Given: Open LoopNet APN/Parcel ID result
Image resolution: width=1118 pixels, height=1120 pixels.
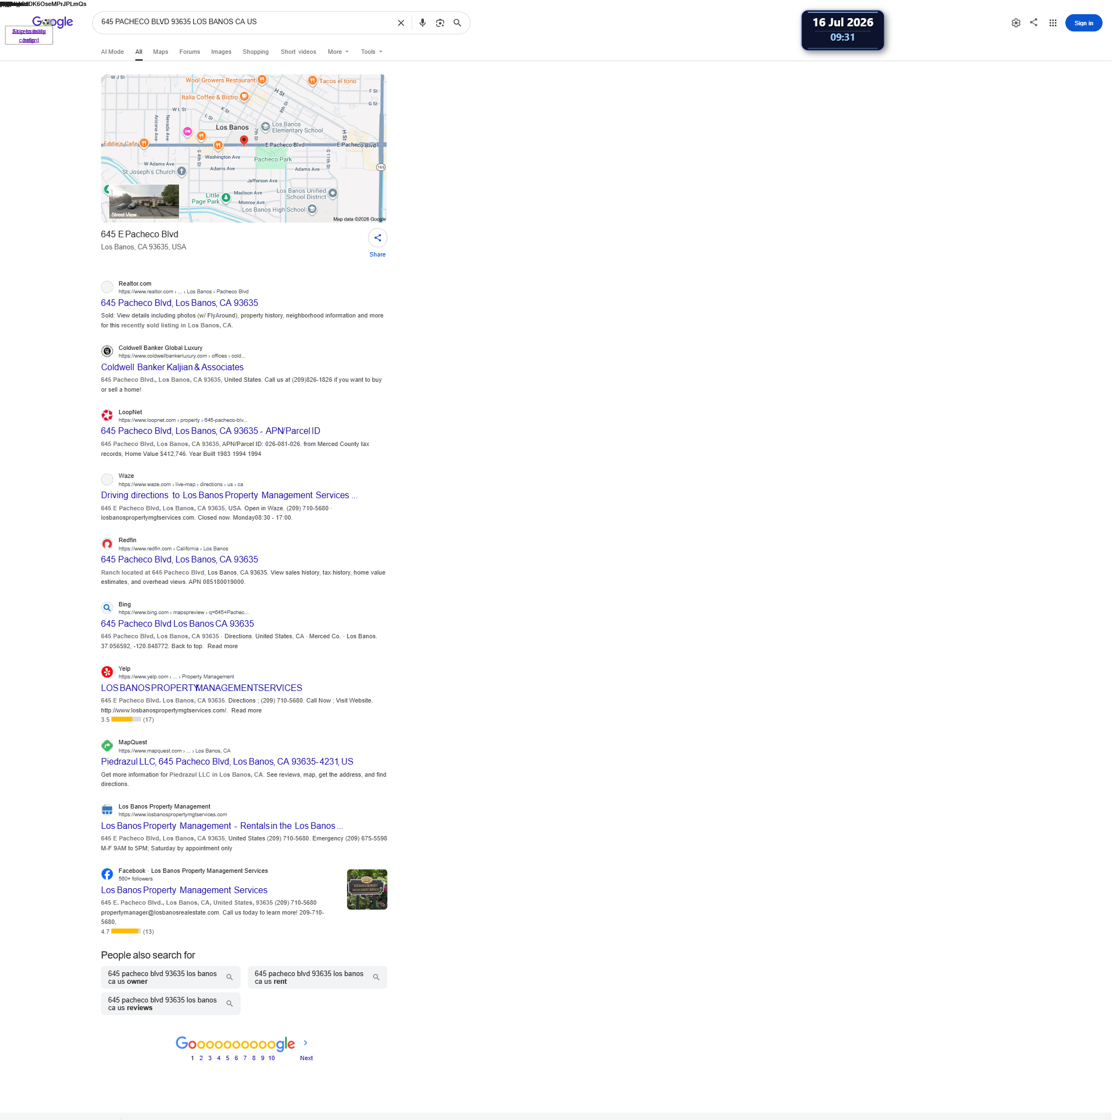Looking at the screenshot, I should (x=211, y=433).
